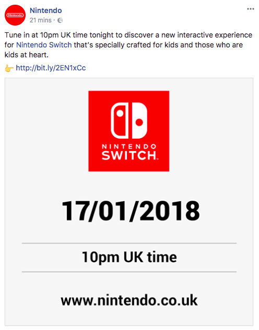Click the public globe privacy icon
The width and height of the screenshot is (259, 330).
coord(60,20)
